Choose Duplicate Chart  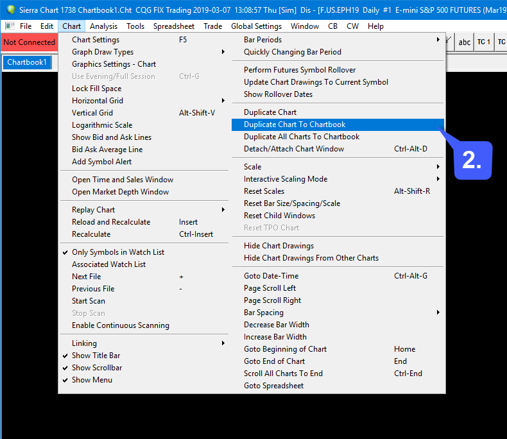(x=338, y=112)
